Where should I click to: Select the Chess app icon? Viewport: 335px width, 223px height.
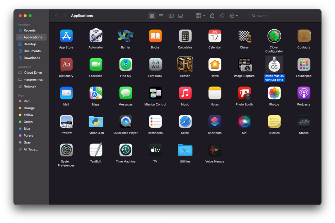tap(244, 36)
